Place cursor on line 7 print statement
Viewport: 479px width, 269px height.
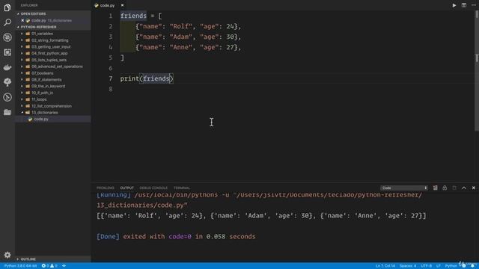click(x=147, y=78)
